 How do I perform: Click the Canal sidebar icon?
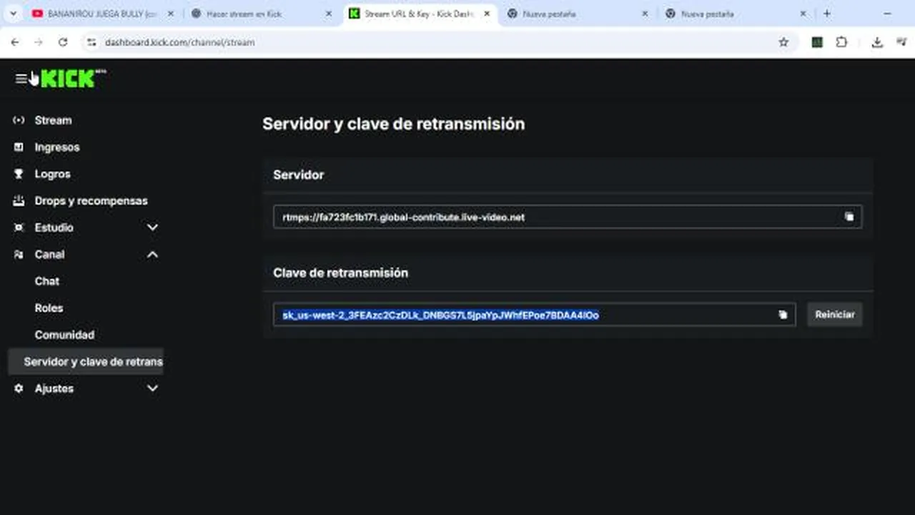click(x=19, y=255)
